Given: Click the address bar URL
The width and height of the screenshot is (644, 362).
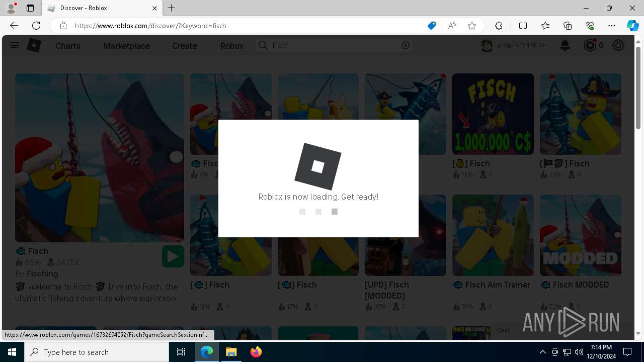Looking at the screenshot, I should (x=150, y=26).
